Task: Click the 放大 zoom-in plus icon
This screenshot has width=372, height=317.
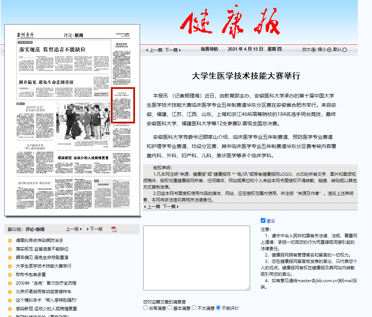Action: 314,50
